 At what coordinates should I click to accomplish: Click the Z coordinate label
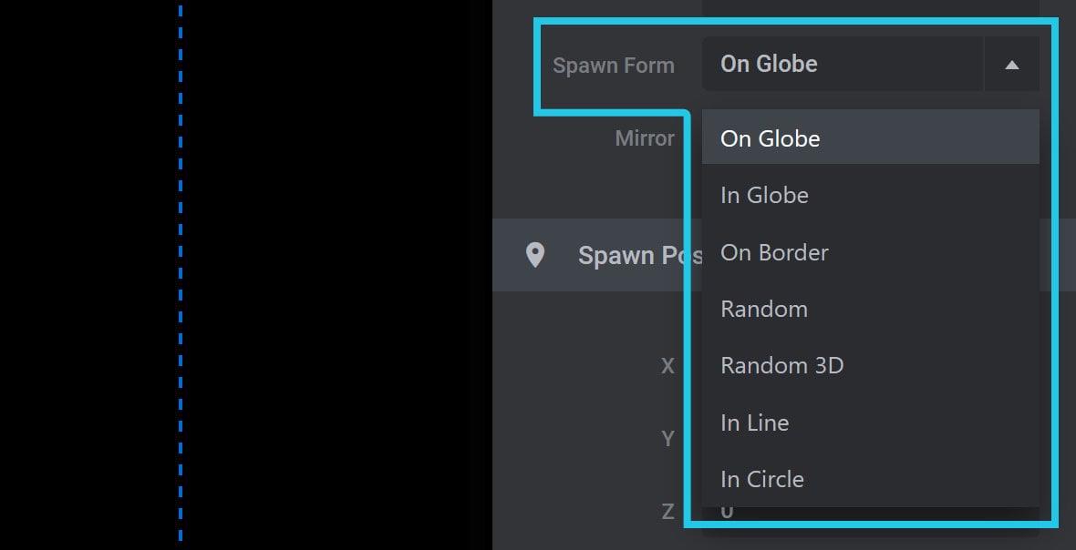(667, 511)
